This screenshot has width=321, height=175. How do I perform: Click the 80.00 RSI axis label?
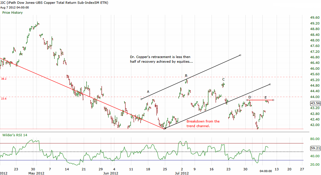click(315, 139)
